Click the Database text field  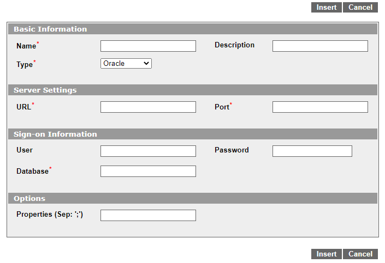148,171
